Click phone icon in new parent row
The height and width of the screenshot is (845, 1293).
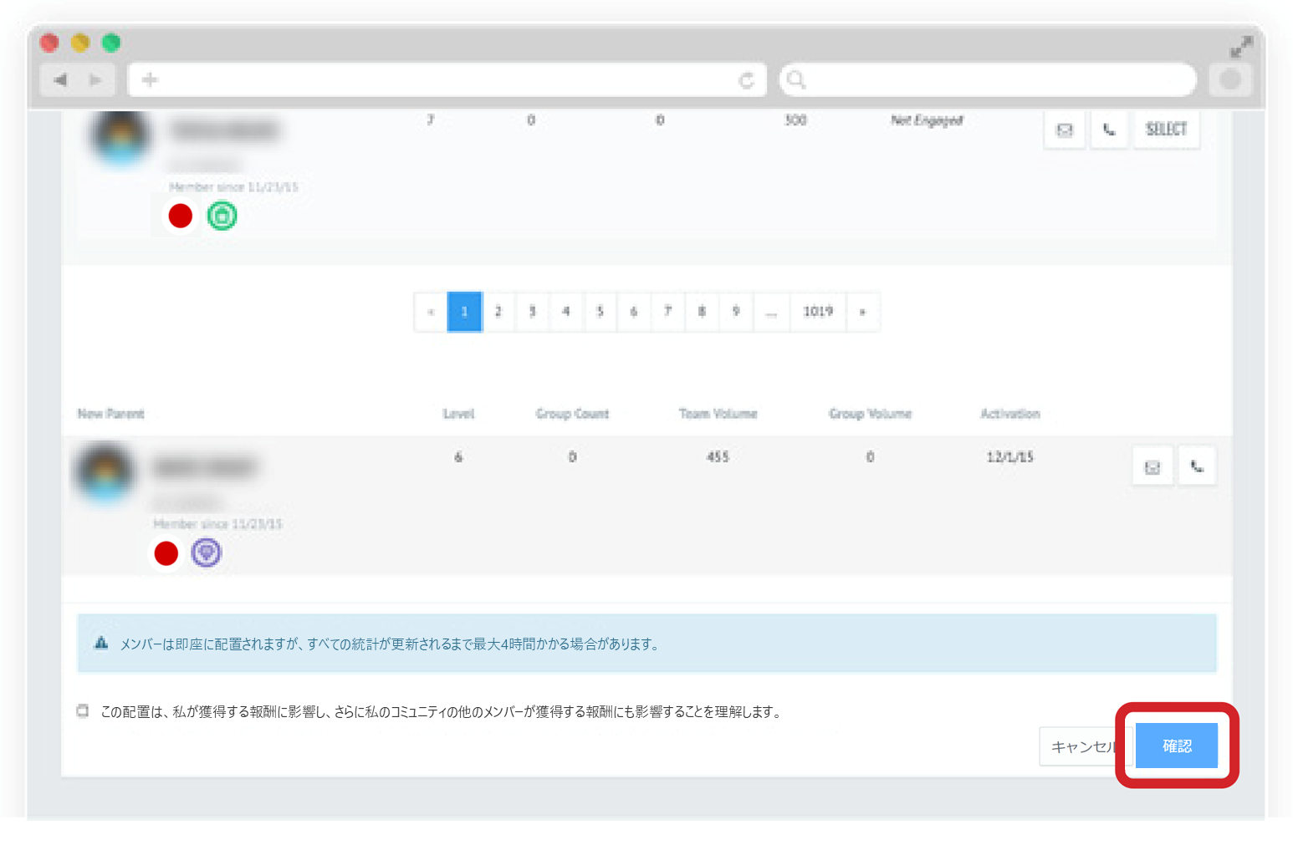(1197, 467)
